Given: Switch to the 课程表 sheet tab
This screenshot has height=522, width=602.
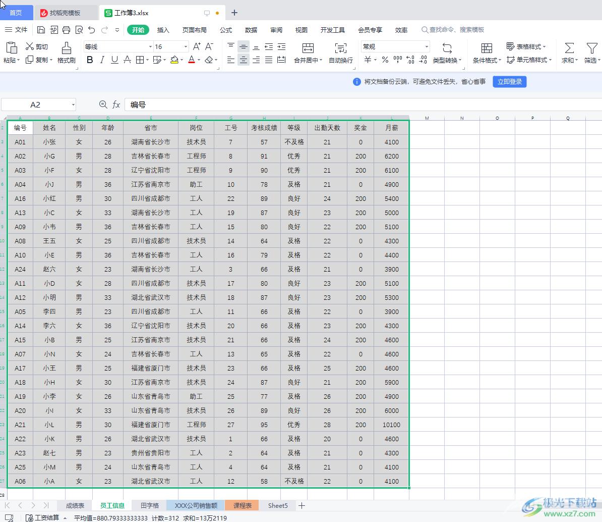Looking at the screenshot, I should (x=242, y=505).
